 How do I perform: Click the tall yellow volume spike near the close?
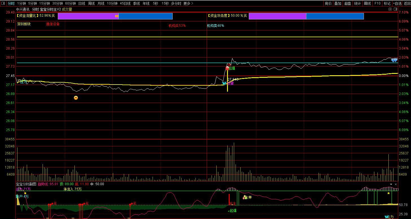coord(388,168)
